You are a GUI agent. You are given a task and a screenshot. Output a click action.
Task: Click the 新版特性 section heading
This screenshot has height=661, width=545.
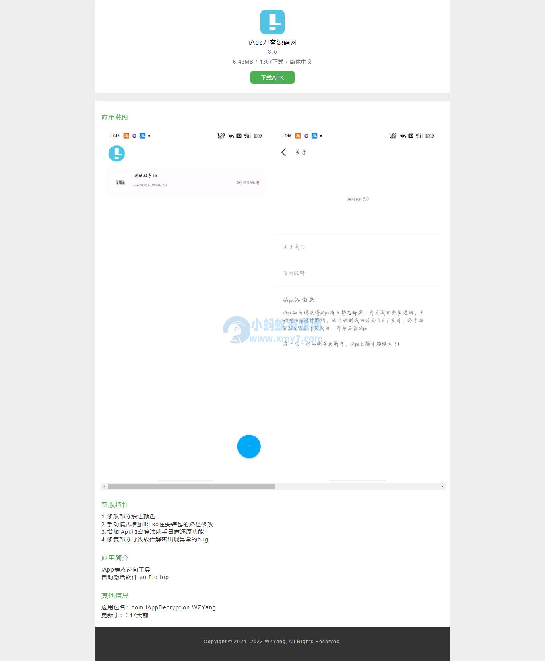(115, 505)
